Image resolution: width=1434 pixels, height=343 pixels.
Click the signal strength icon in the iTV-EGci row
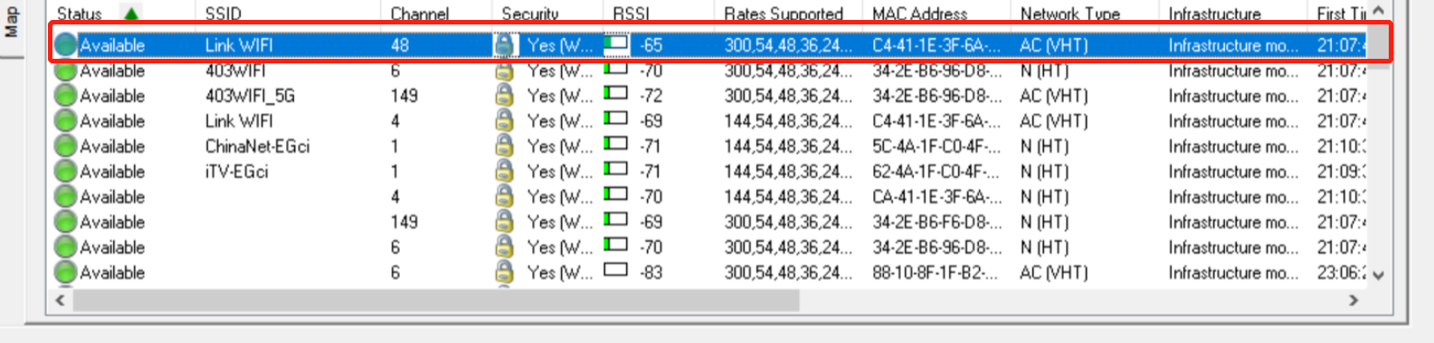616,168
